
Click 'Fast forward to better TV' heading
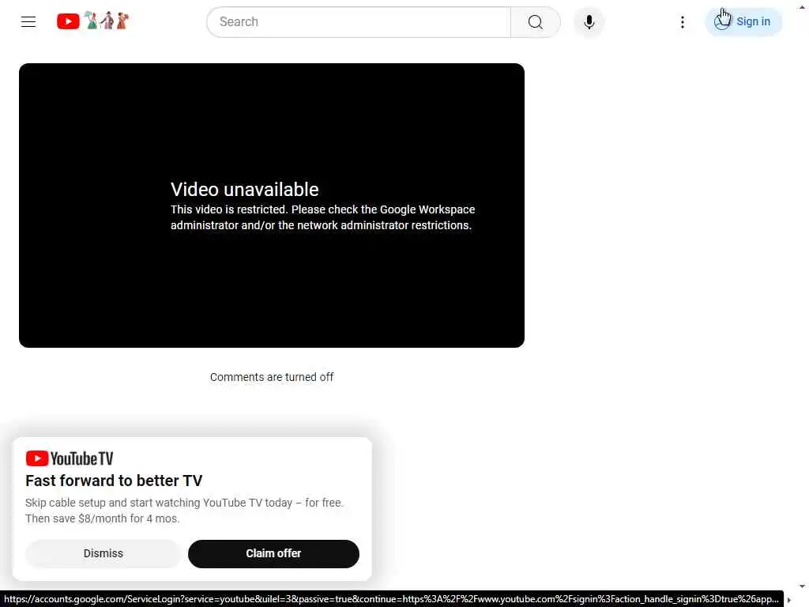[114, 481]
